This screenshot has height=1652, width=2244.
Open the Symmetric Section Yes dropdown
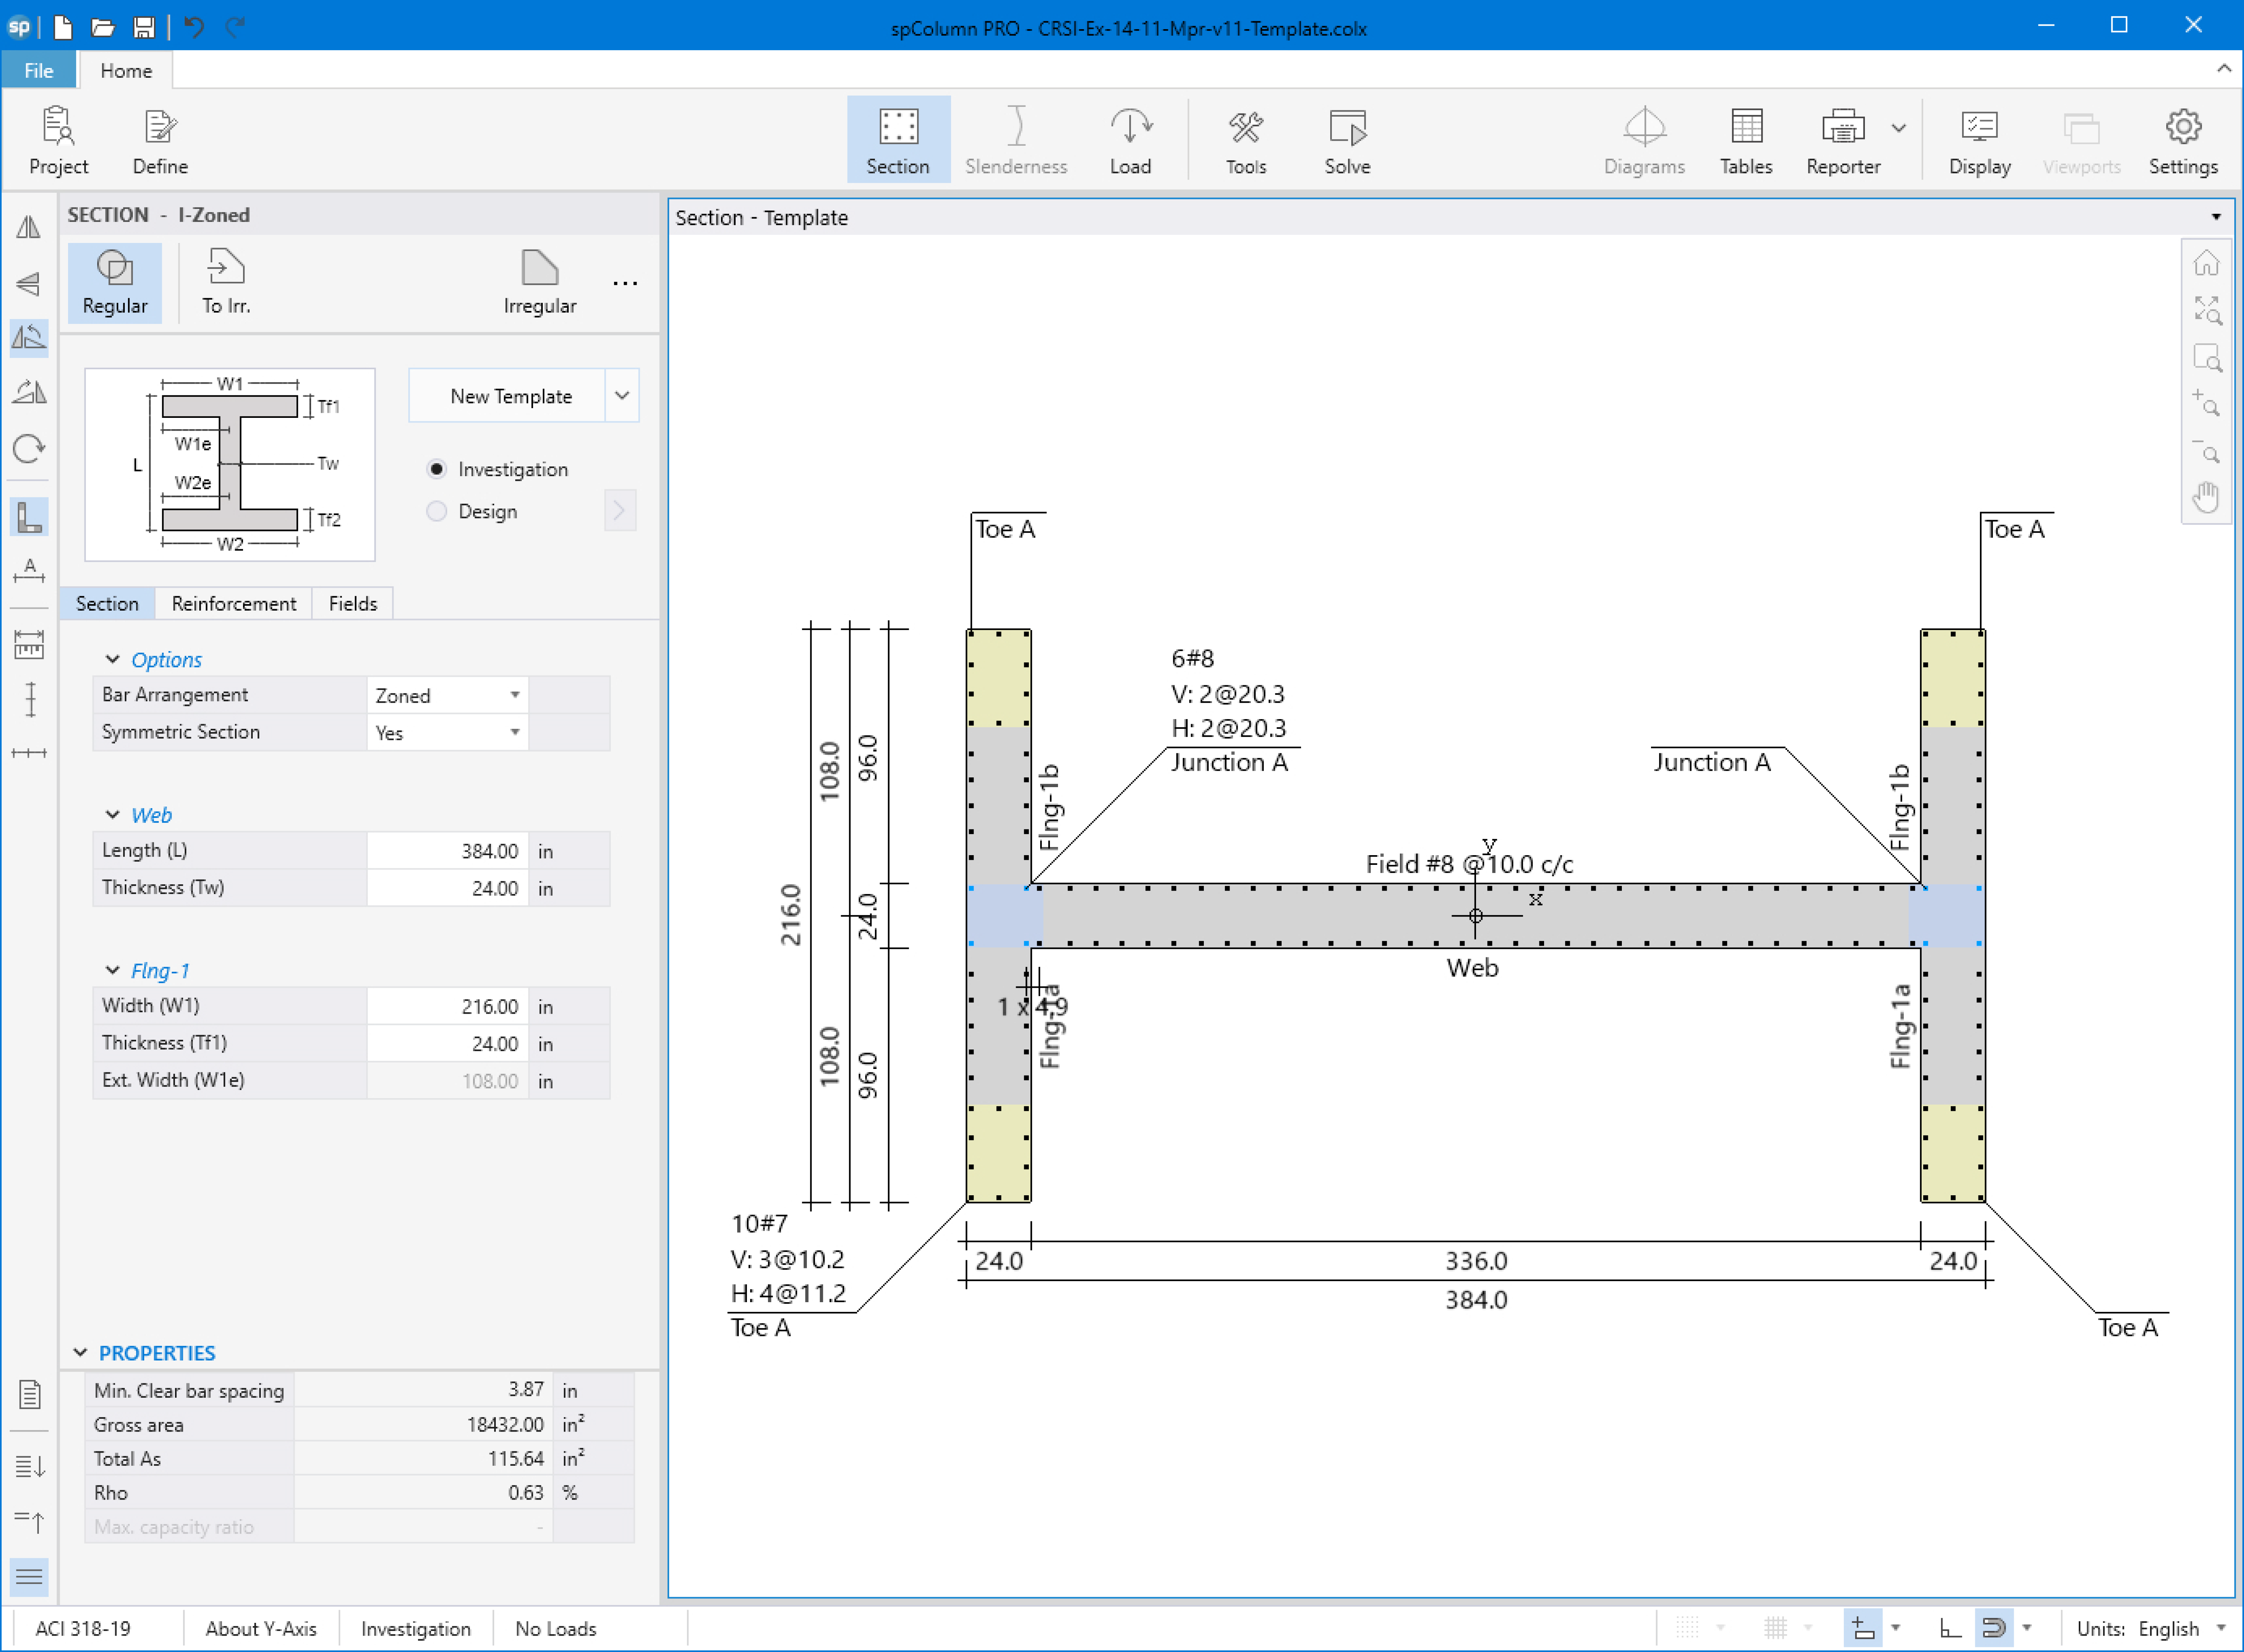pos(447,732)
